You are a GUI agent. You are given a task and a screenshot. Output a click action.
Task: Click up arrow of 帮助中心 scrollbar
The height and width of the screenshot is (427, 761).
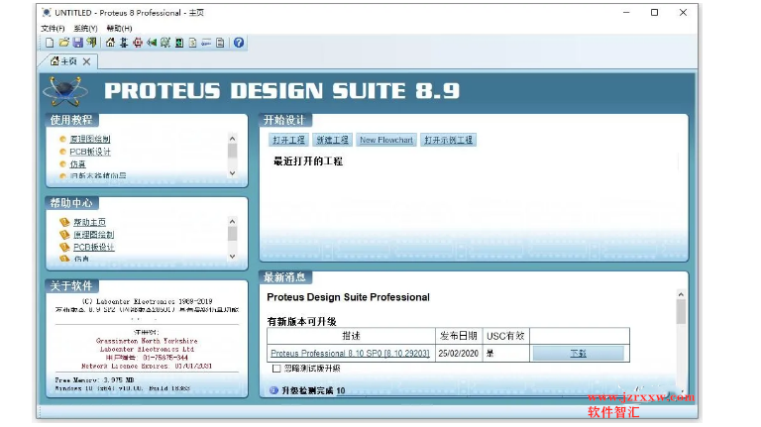point(233,221)
